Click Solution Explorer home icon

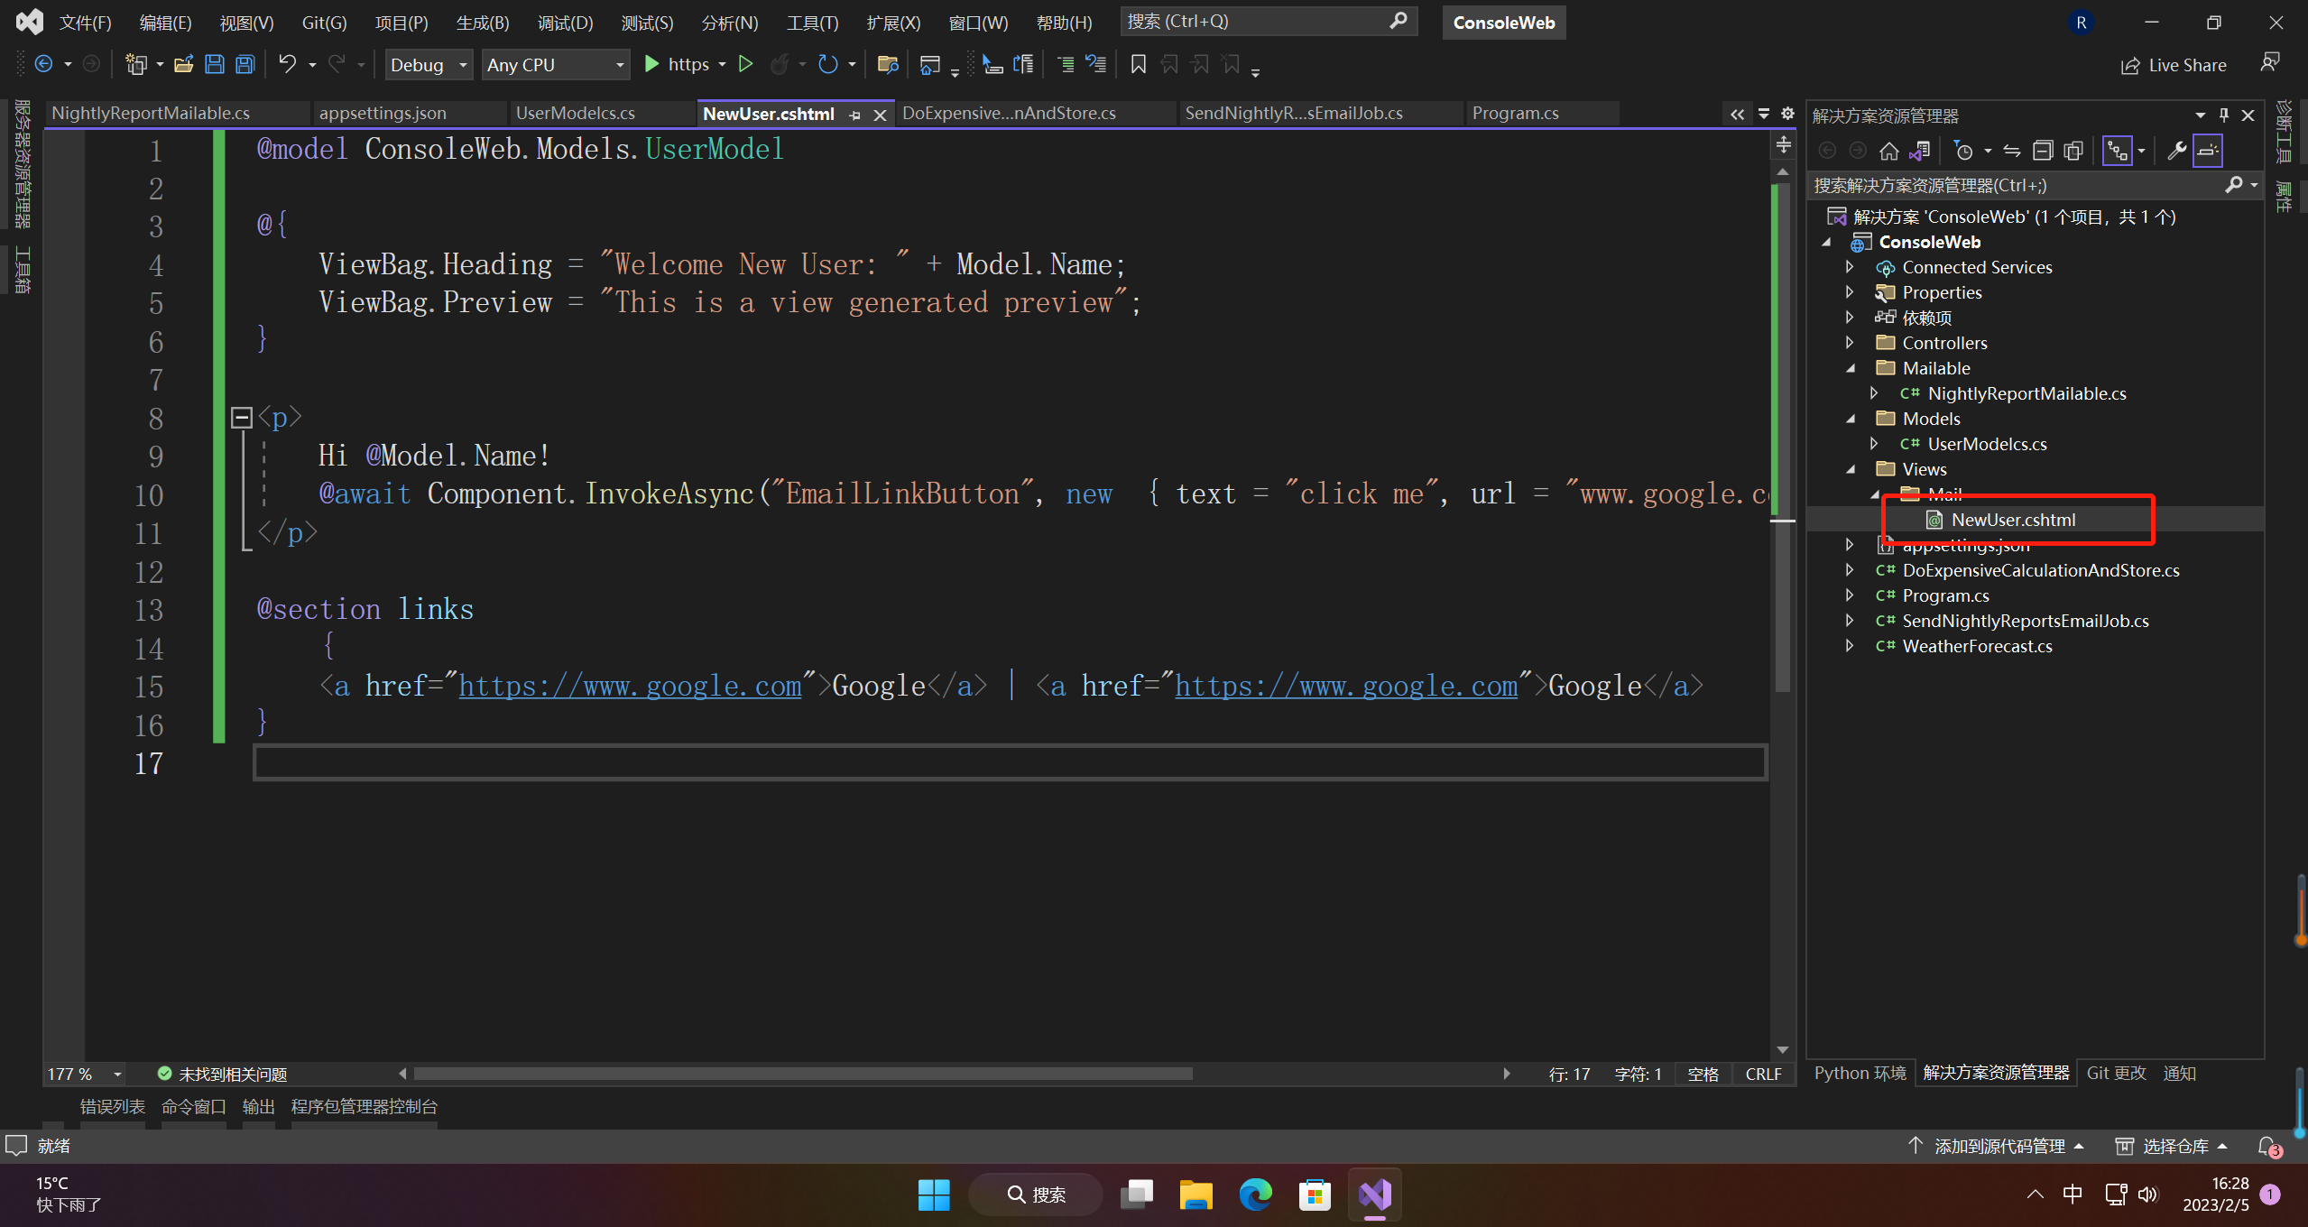pos(1888,151)
